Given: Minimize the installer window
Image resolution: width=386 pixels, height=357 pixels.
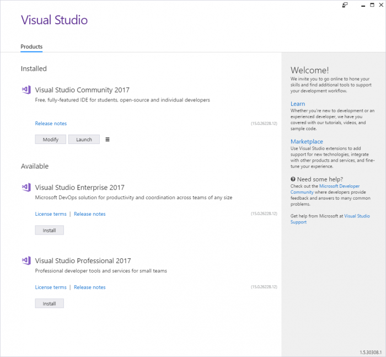Looking at the screenshot, I should [x=363, y=5].
